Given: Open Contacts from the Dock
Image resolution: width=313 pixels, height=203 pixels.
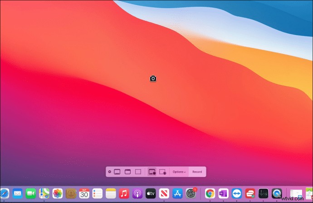Looking at the screenshot, I should pos(71,193).
